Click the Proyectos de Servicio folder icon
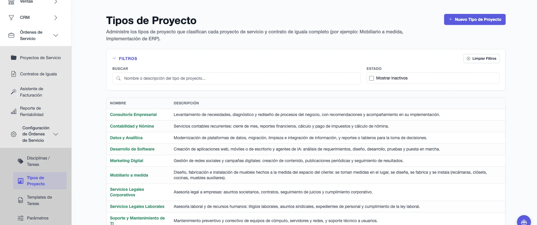Viewport: 537px width, 225px height. (x=14, y=57)
